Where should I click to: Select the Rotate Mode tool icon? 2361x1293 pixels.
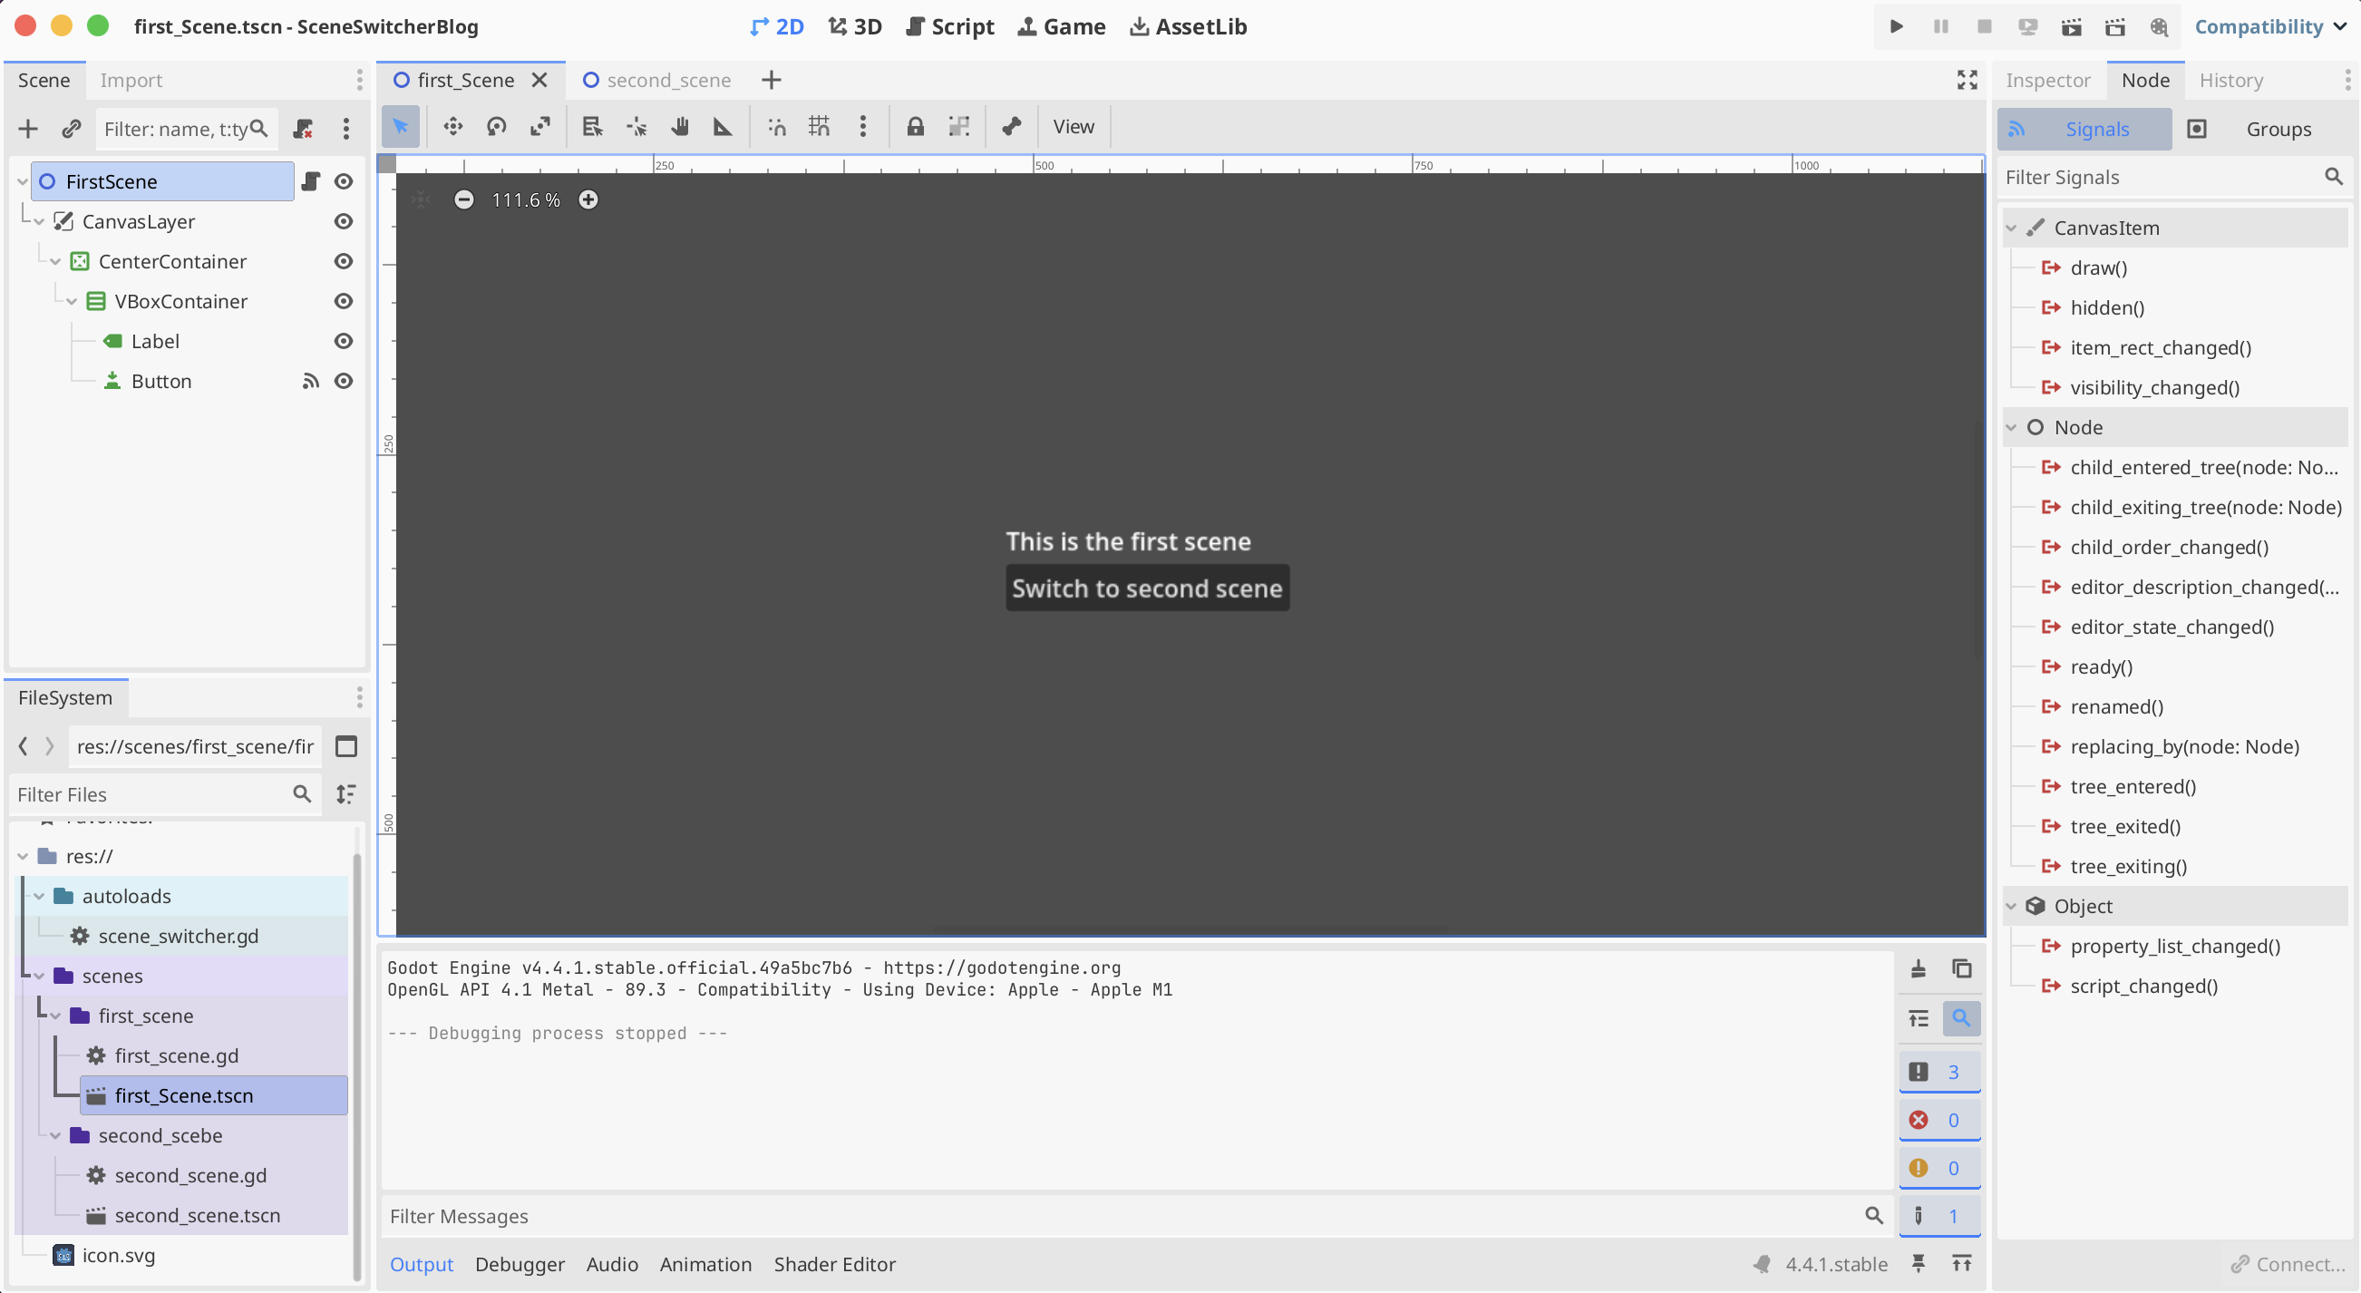tap(497, 126)
